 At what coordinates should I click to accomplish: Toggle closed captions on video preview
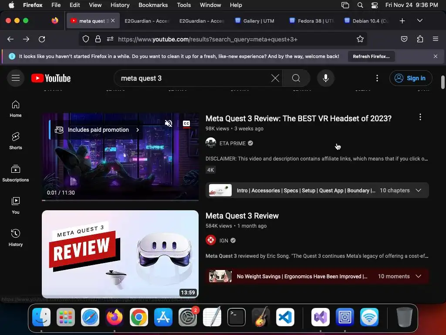186,123
